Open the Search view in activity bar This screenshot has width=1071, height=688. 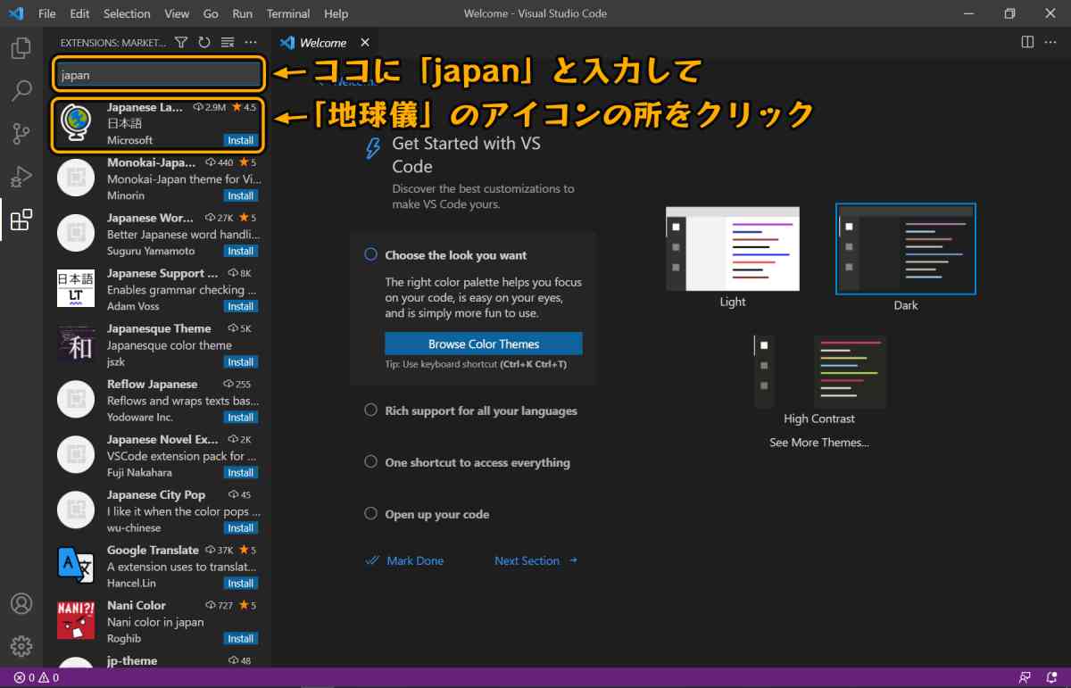(21, 91)
